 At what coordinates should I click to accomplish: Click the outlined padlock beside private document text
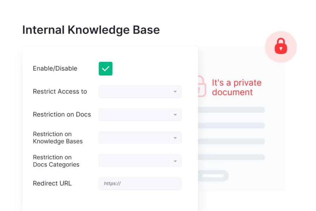[202, 87]
